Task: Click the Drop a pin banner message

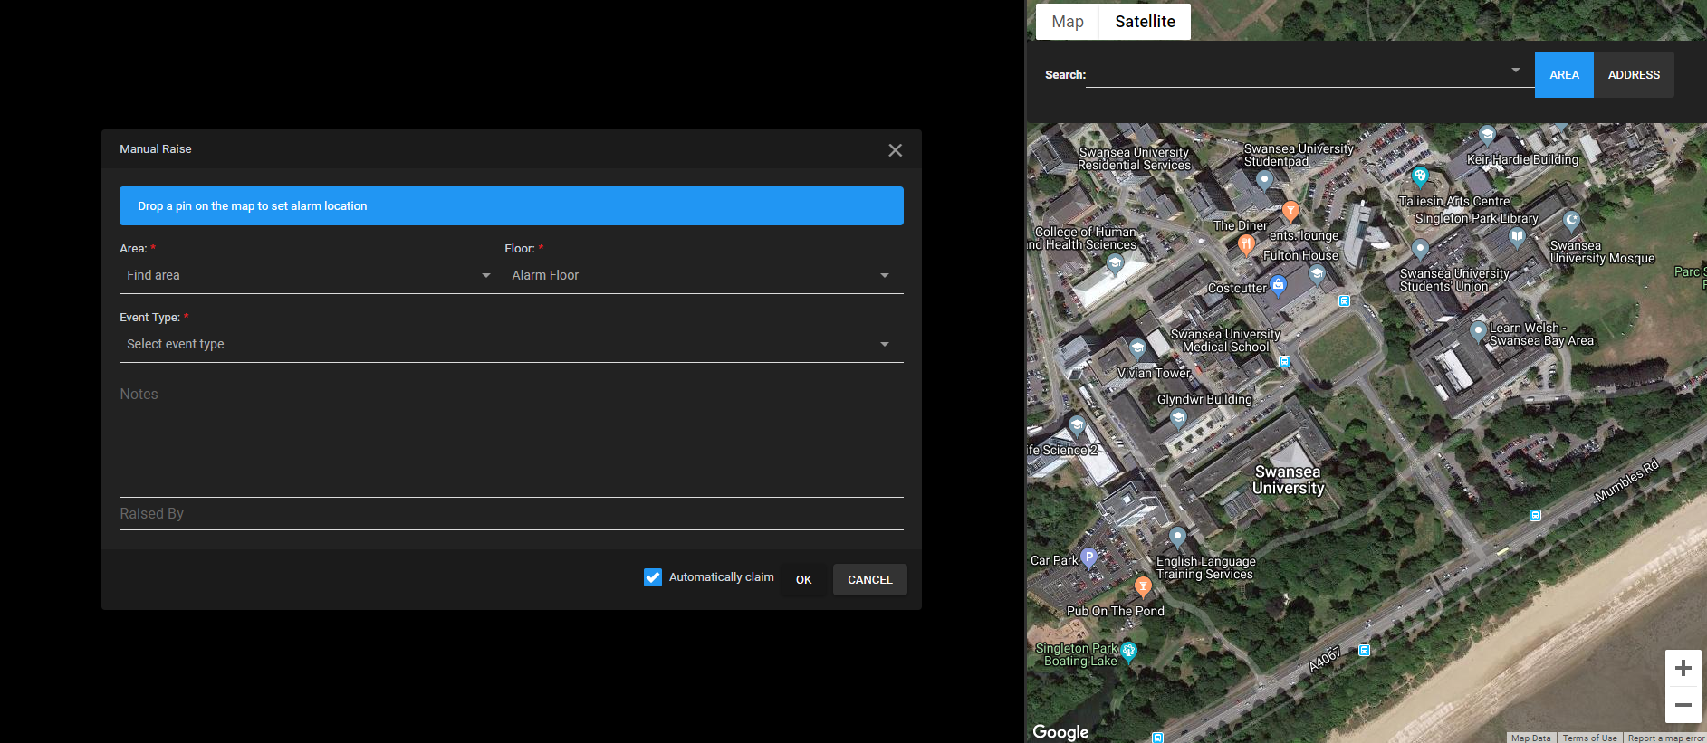Action: pos(512,206)
